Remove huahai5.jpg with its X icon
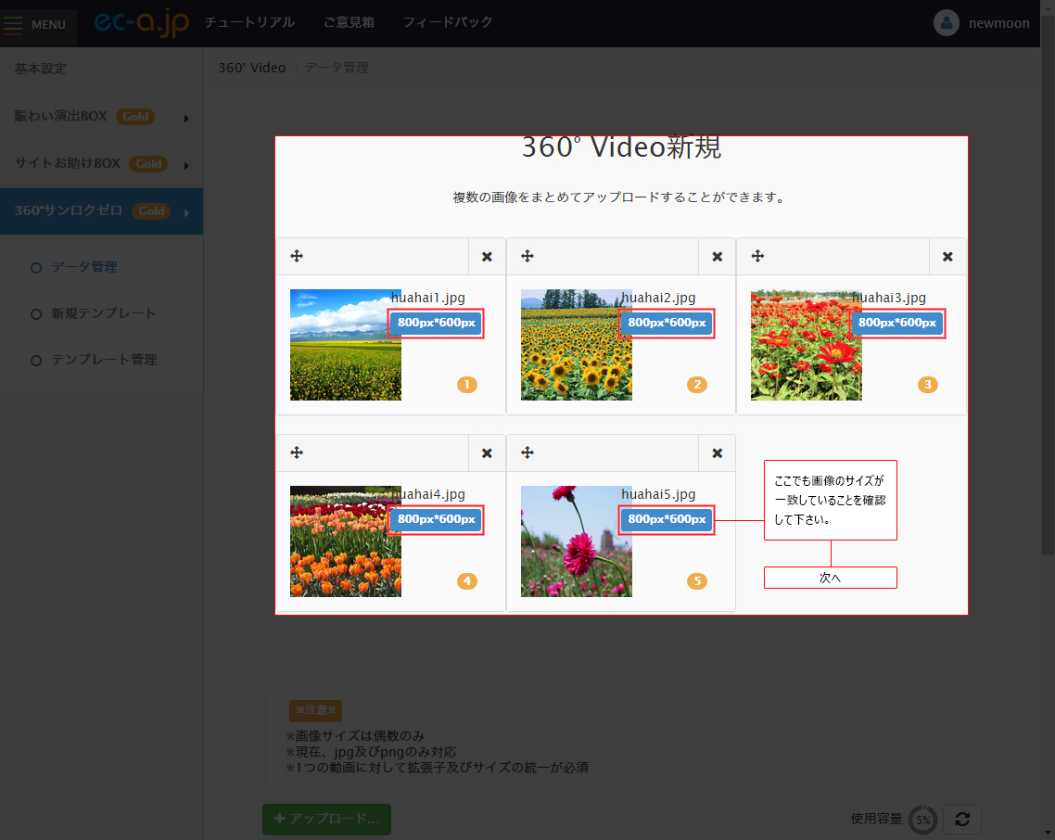 (718, 453)
